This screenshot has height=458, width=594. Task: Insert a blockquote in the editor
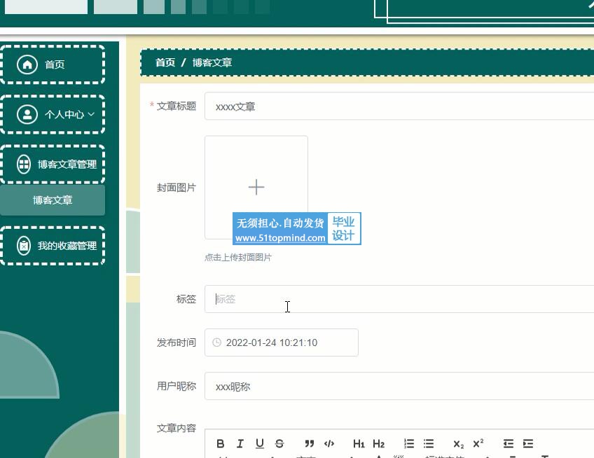tap(310, 443)
